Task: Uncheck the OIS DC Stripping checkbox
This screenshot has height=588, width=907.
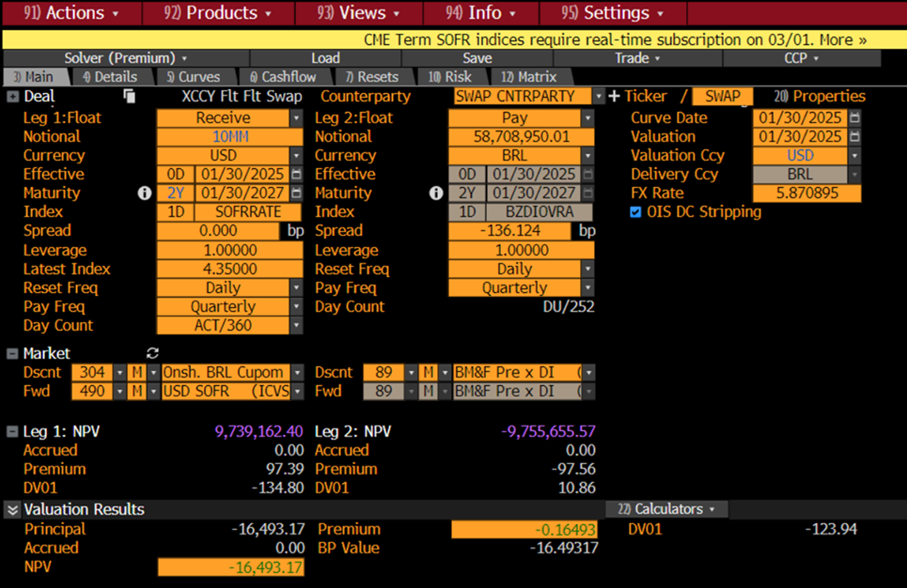Action: (636, 212)
